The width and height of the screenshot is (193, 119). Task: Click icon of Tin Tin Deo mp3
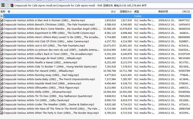pos(2,96)
